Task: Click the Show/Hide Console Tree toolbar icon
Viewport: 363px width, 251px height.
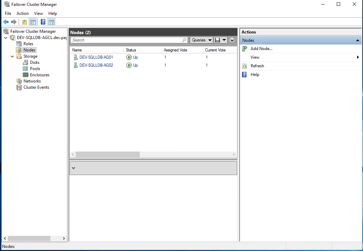Action: click(33, 21)
